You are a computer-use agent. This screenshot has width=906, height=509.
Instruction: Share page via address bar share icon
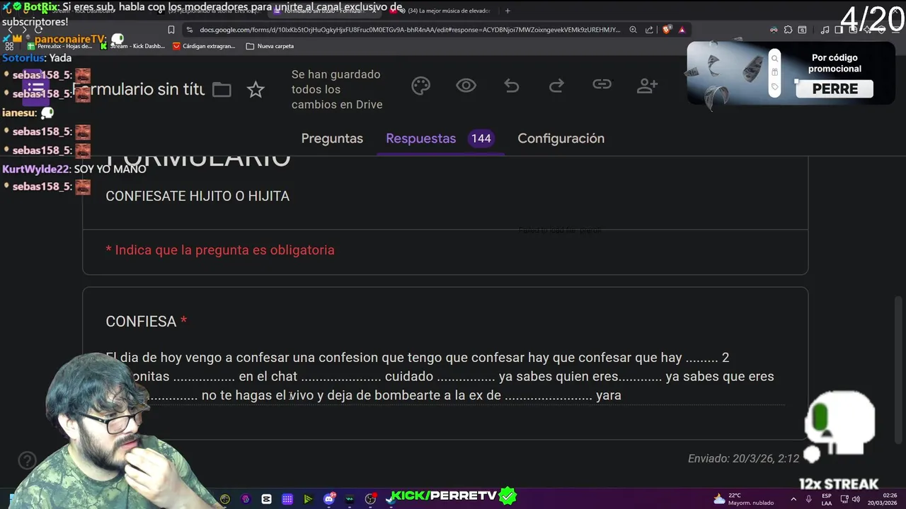pos(649,30)
